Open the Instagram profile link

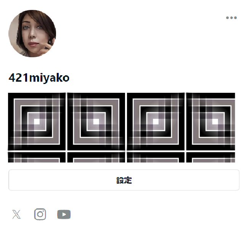click(40, 214)
